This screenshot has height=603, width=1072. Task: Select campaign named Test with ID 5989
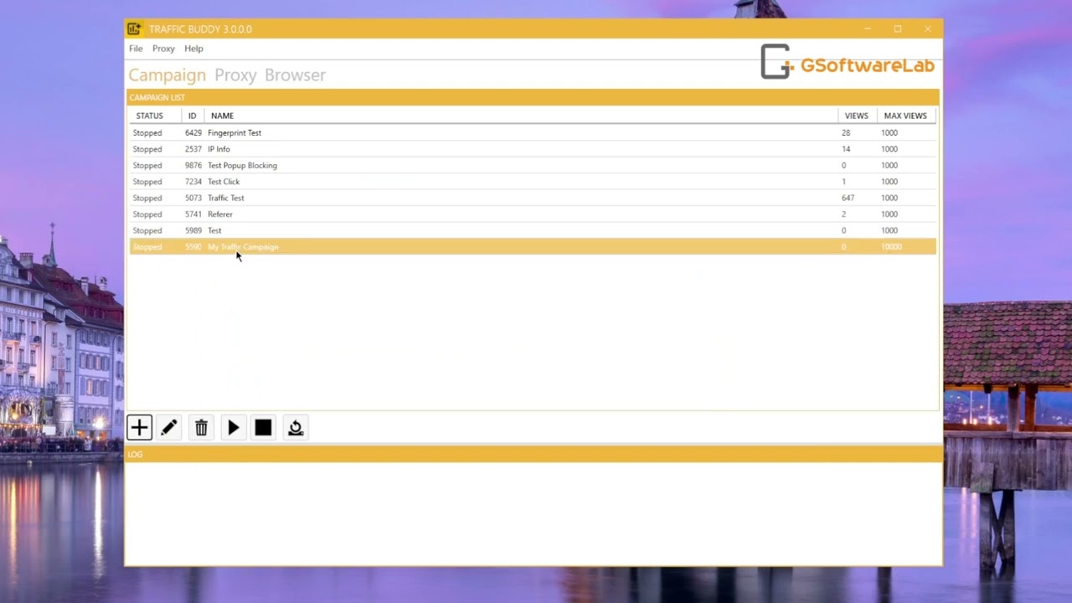click(533, 230)
